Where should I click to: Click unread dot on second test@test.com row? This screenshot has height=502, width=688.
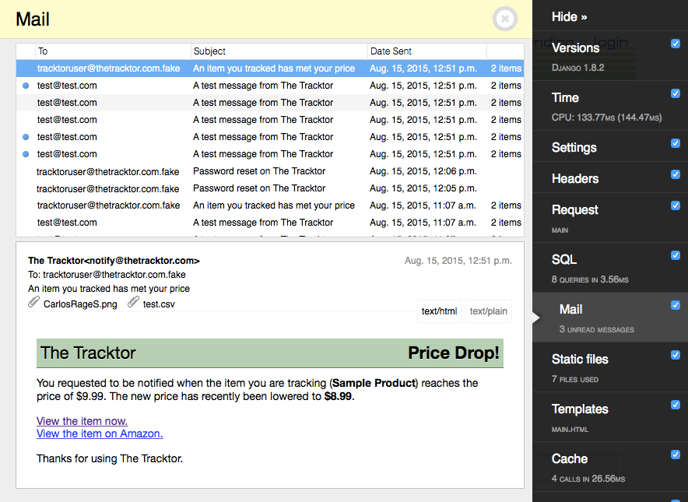point(26,86)
